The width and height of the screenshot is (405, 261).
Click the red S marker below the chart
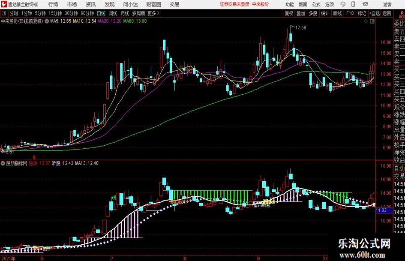(x=34, y=157)
